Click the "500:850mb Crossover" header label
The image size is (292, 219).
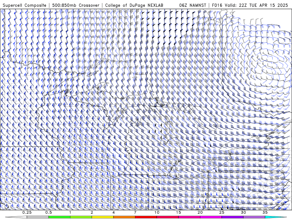point(76,5)
